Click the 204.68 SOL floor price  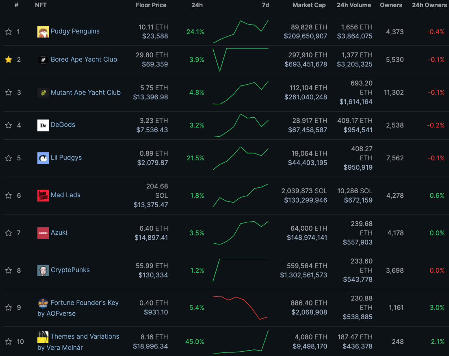pyautogui.click(x=157, y=191)
